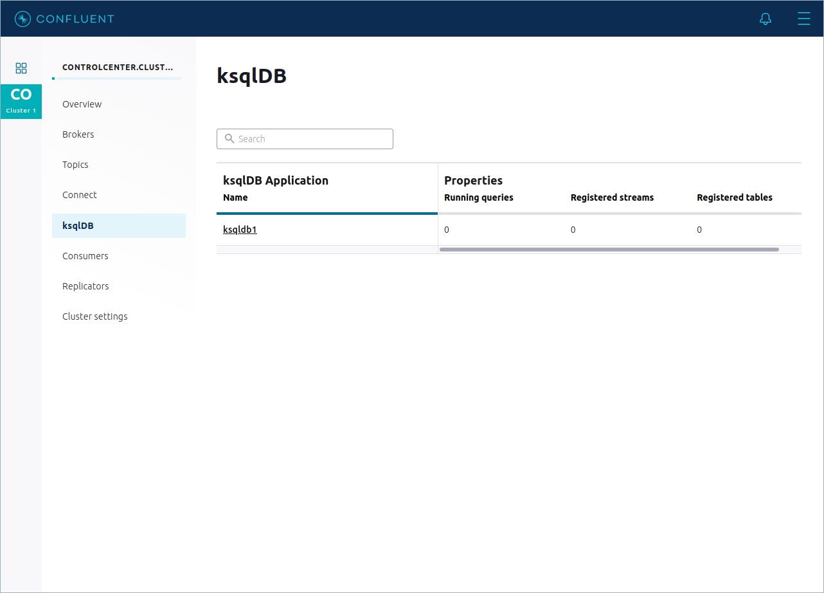Click the Registered tables column header
The image size is (824, 593).
(735, 197)
